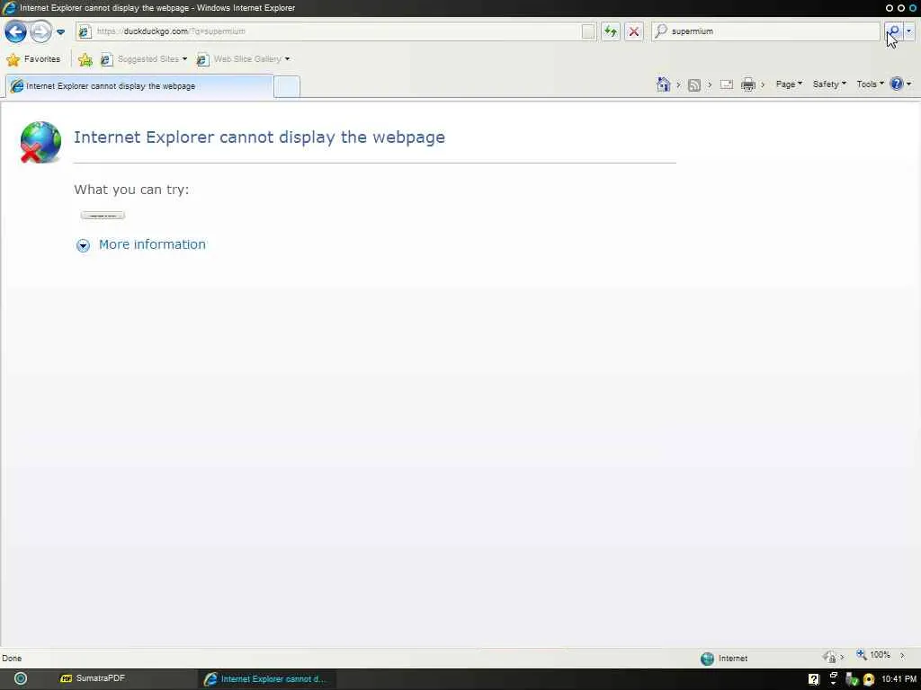The width and height of the screenshot is (921, 690).
Task: Open the Tools menu
Action: point(870,84)
